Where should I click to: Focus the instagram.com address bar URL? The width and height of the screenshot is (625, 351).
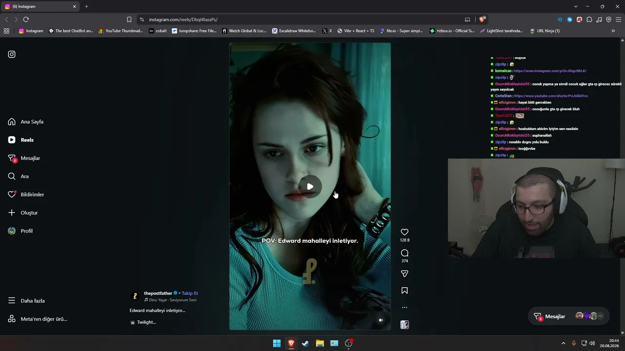pos(183,19)
